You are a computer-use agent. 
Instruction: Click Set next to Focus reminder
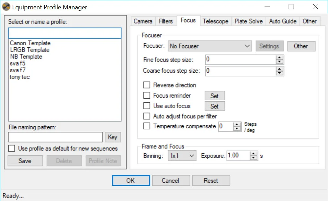click(x=215, y=96)
